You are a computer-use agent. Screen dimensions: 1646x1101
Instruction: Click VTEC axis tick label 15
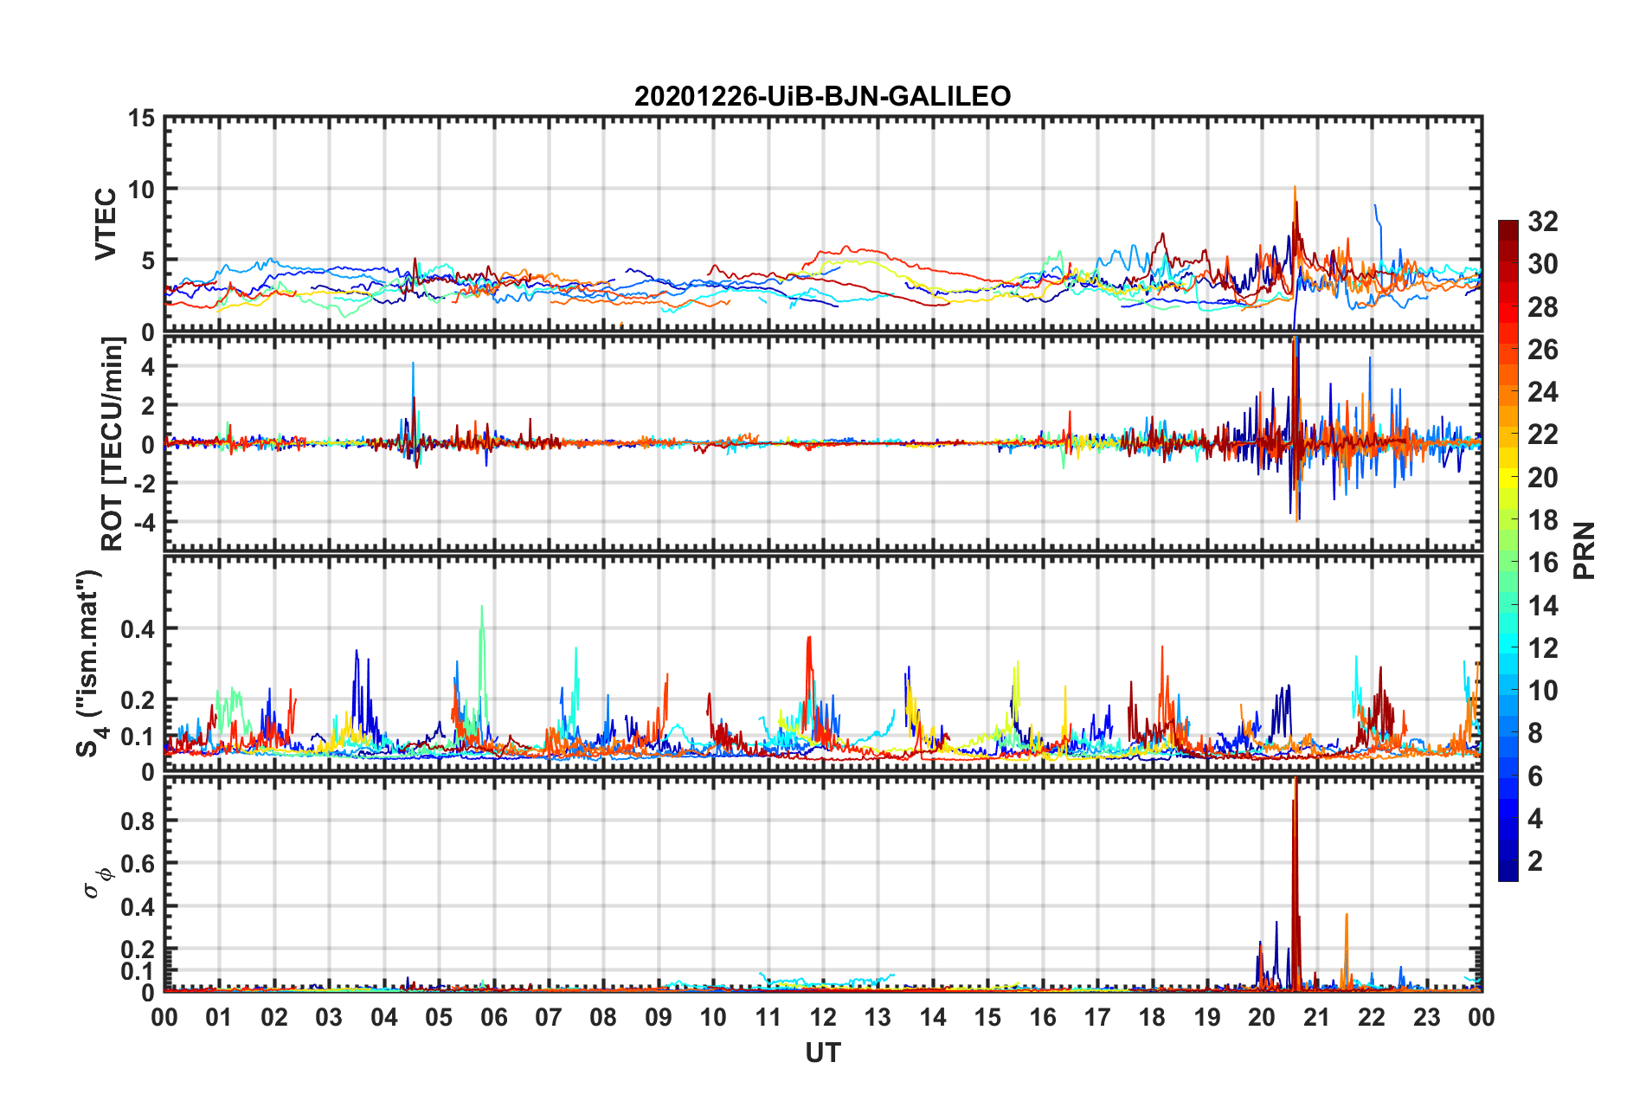[141, 118]
